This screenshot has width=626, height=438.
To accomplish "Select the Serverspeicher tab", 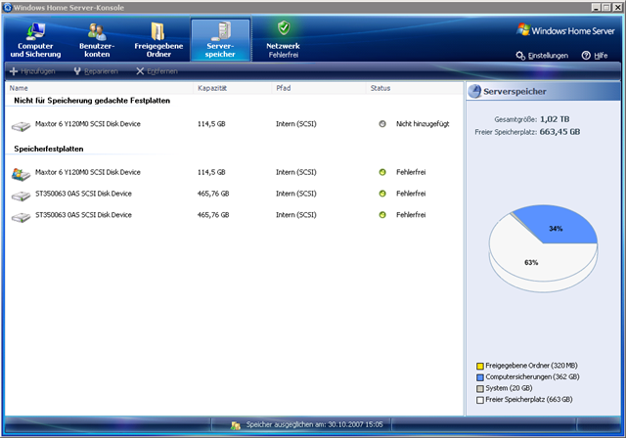I will click(x=220, y=40).
